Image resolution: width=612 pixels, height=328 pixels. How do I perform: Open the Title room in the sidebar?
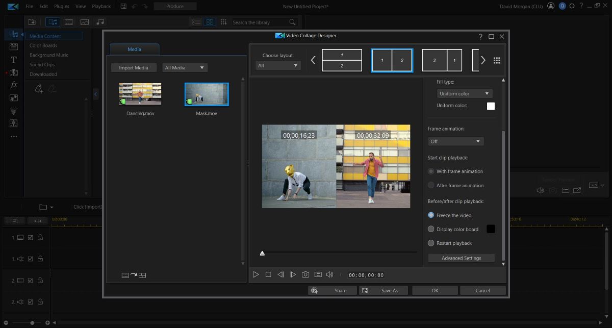(x=13, y=60)
